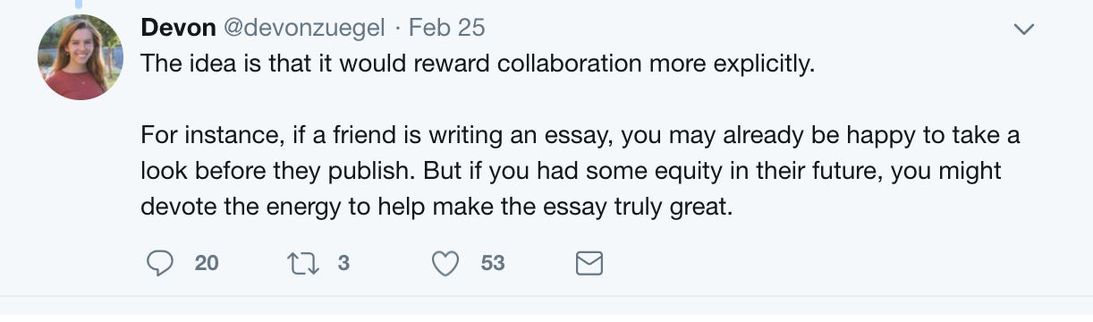This screenshot has width=1093, height=322.
Task: Click the reply count 20
Action: [207, 263]
